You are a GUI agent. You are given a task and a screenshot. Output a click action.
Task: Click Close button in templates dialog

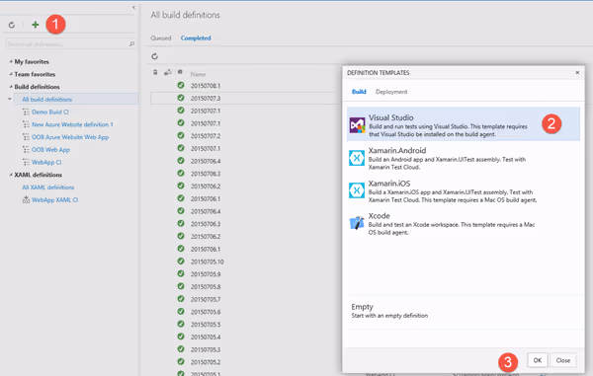tap(563, 360)
